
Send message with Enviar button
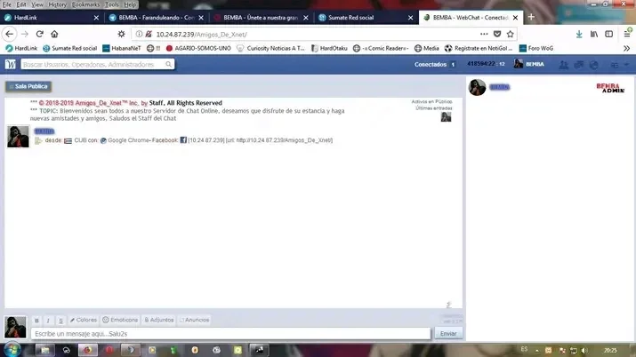coord(448,334)
